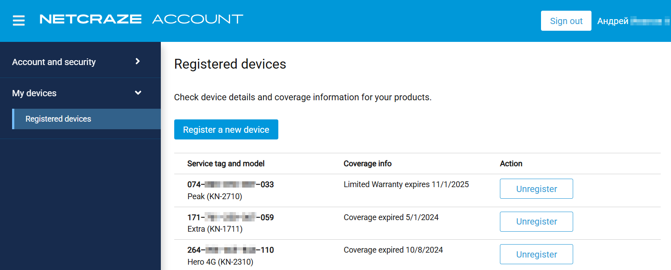Image resolution: width=671 pixels, height=270 pixels.
Task: Click the Coverage info column header
Action: click(368, 164)
